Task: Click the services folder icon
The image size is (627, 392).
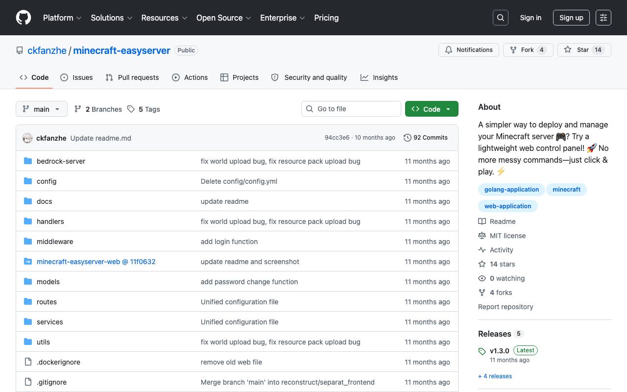Action: click(28, 322)
